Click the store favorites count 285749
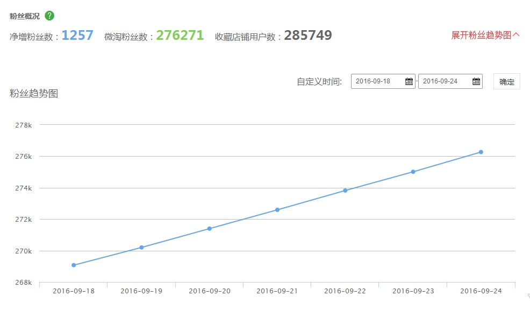This screenshot has width=530, height=310. 308,36
